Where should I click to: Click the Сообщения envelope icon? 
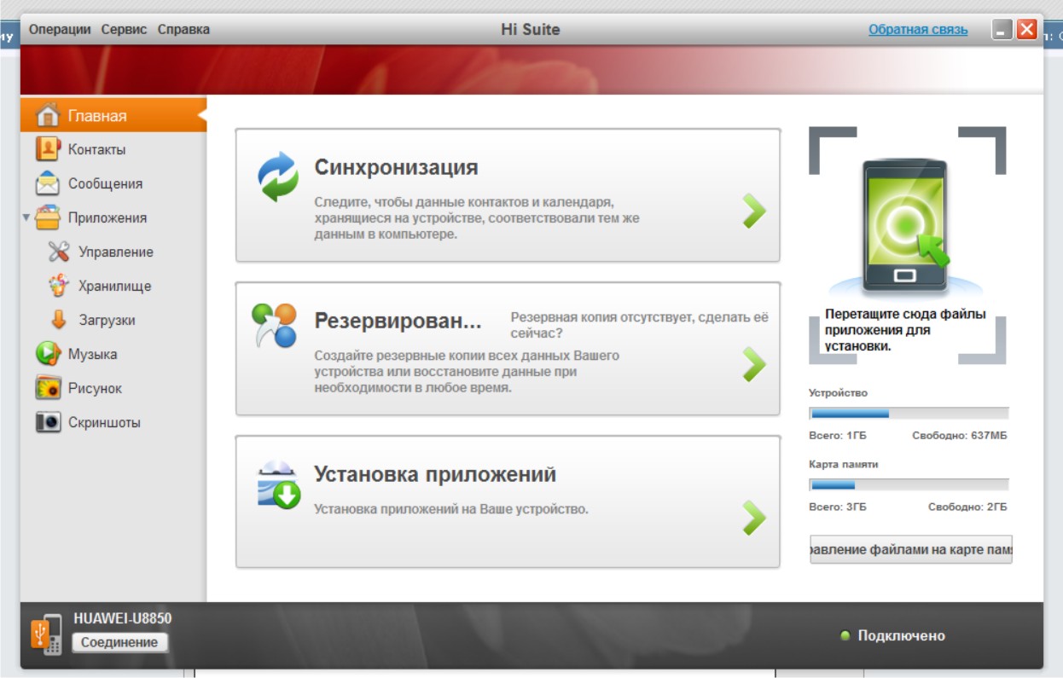tap(48, 183)
